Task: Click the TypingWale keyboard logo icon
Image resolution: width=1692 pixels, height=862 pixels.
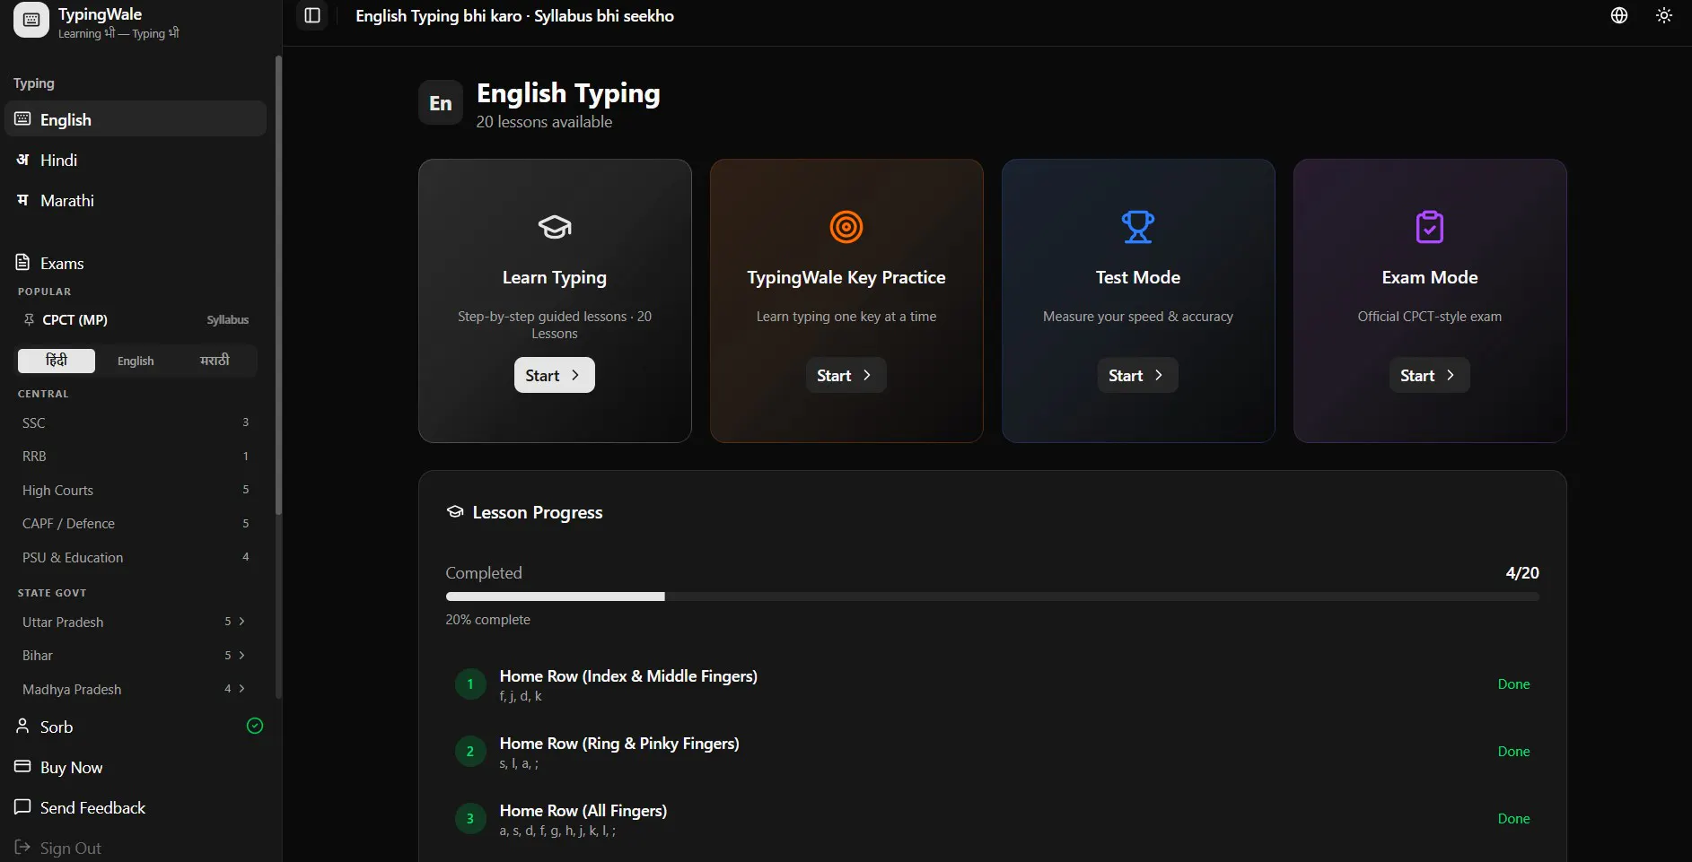Action: (x=31, y=20)
